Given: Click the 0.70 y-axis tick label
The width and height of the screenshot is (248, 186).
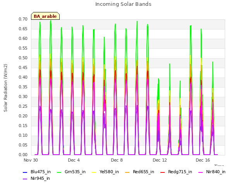Looking at the screenshot, I should [23, 19].
